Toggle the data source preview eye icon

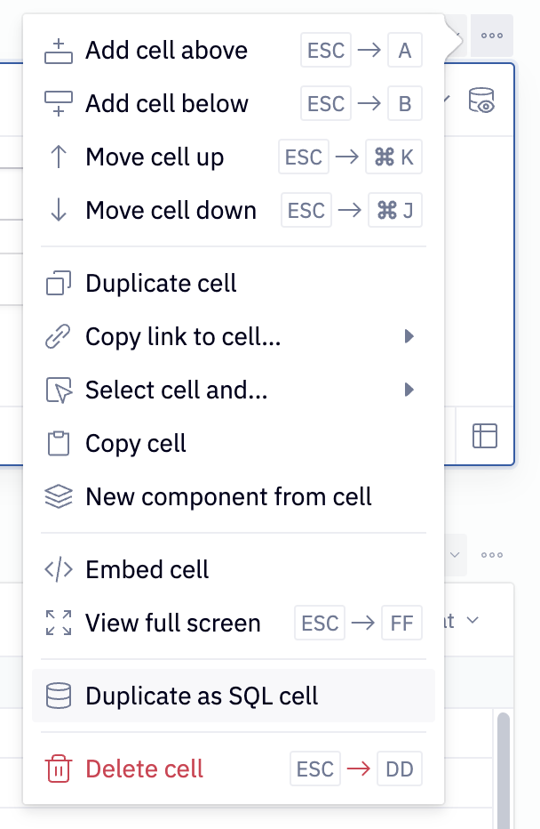481,101
